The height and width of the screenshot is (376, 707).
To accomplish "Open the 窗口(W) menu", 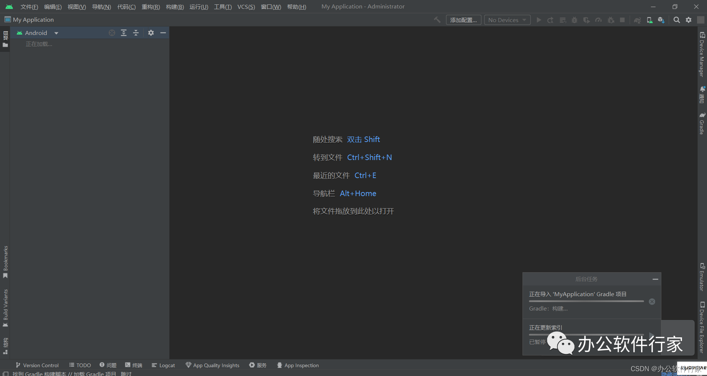I will [x=271, y=7].
